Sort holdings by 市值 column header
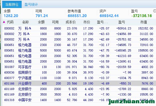This screenshot has height=106, width=156. pos(144,22)
